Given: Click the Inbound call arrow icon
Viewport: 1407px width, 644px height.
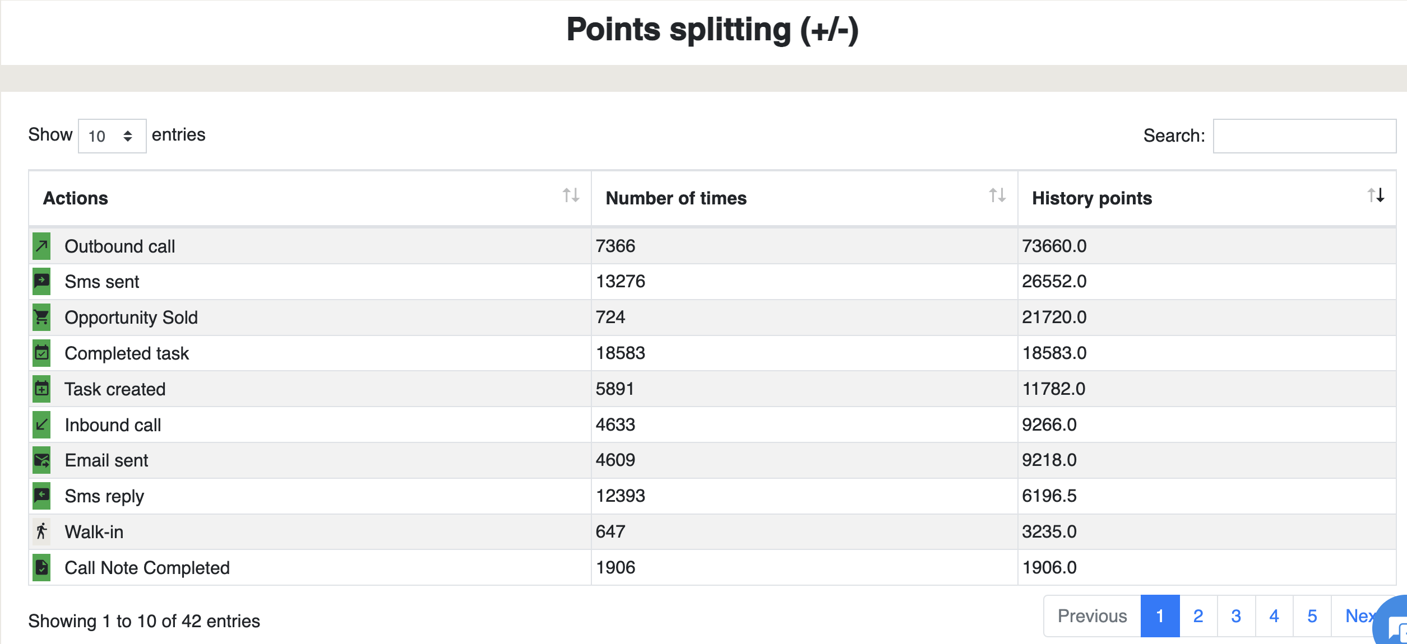Looking at the screenshot, I should [41, 425].
